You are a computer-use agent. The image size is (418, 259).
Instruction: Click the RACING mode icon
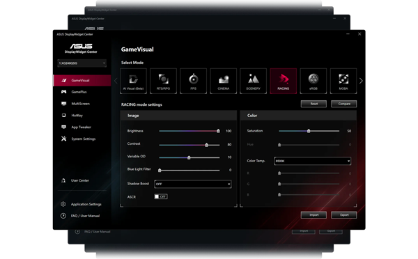point(284,81)
